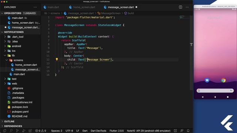Tap the emulator Recents square button
The height and width of the screenshot is (133, 237).
click(228, 97)
